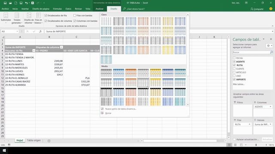
Task: Apply the first orange style under Medio
Action: (131, 73)
